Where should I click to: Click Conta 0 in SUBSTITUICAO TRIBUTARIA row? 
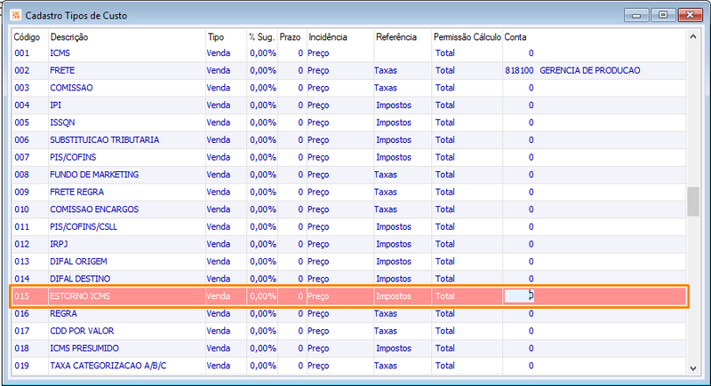(531, 140)
